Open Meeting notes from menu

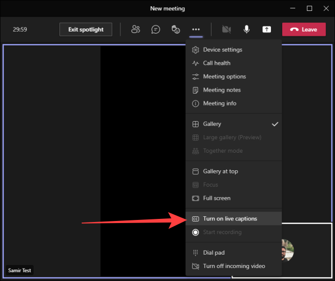[221, 90]
